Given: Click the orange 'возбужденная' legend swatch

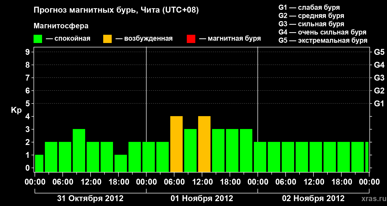Looking at the screenshot, I should coord(108,39).
